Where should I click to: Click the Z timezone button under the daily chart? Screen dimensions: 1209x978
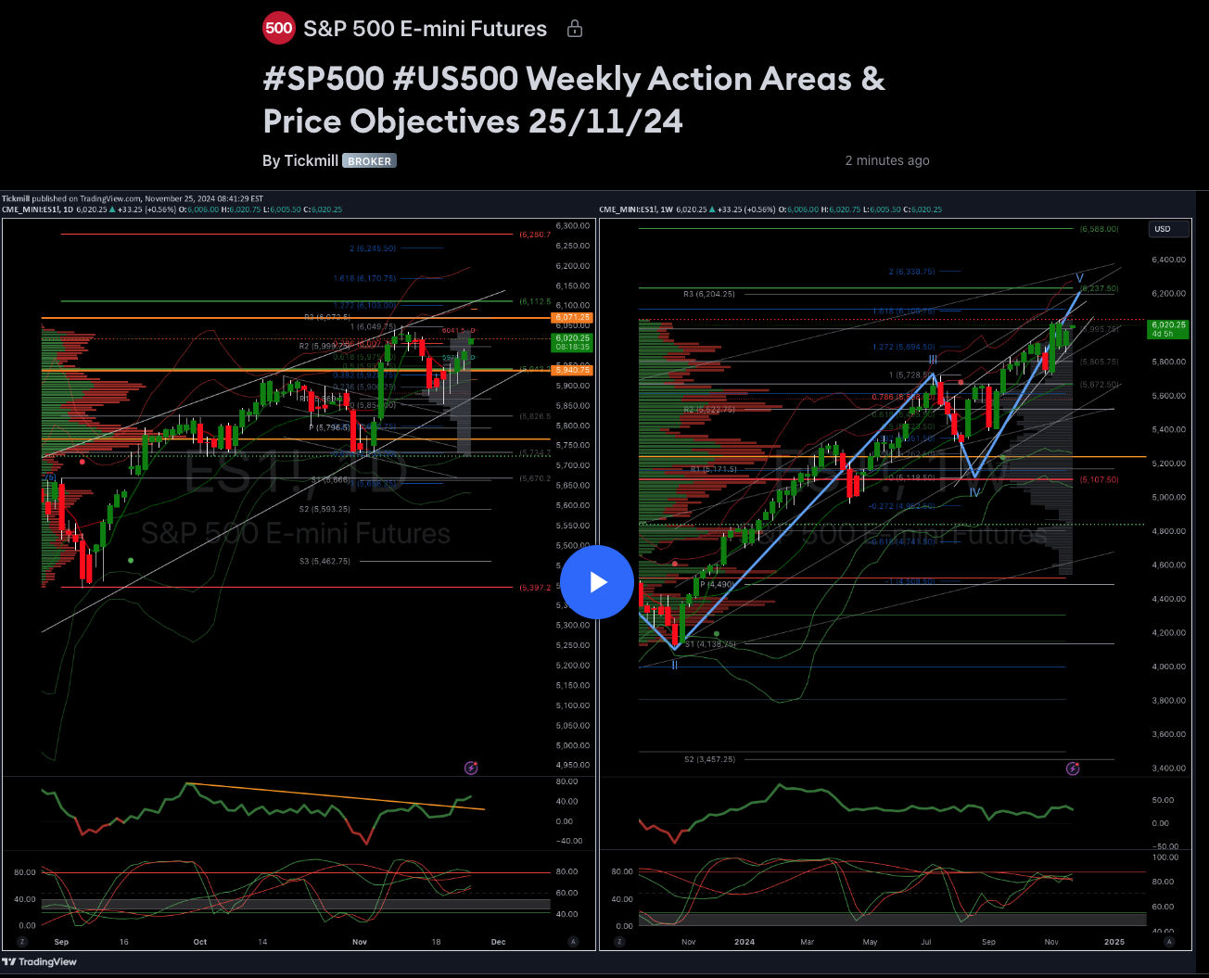click(x=22, y=942)
